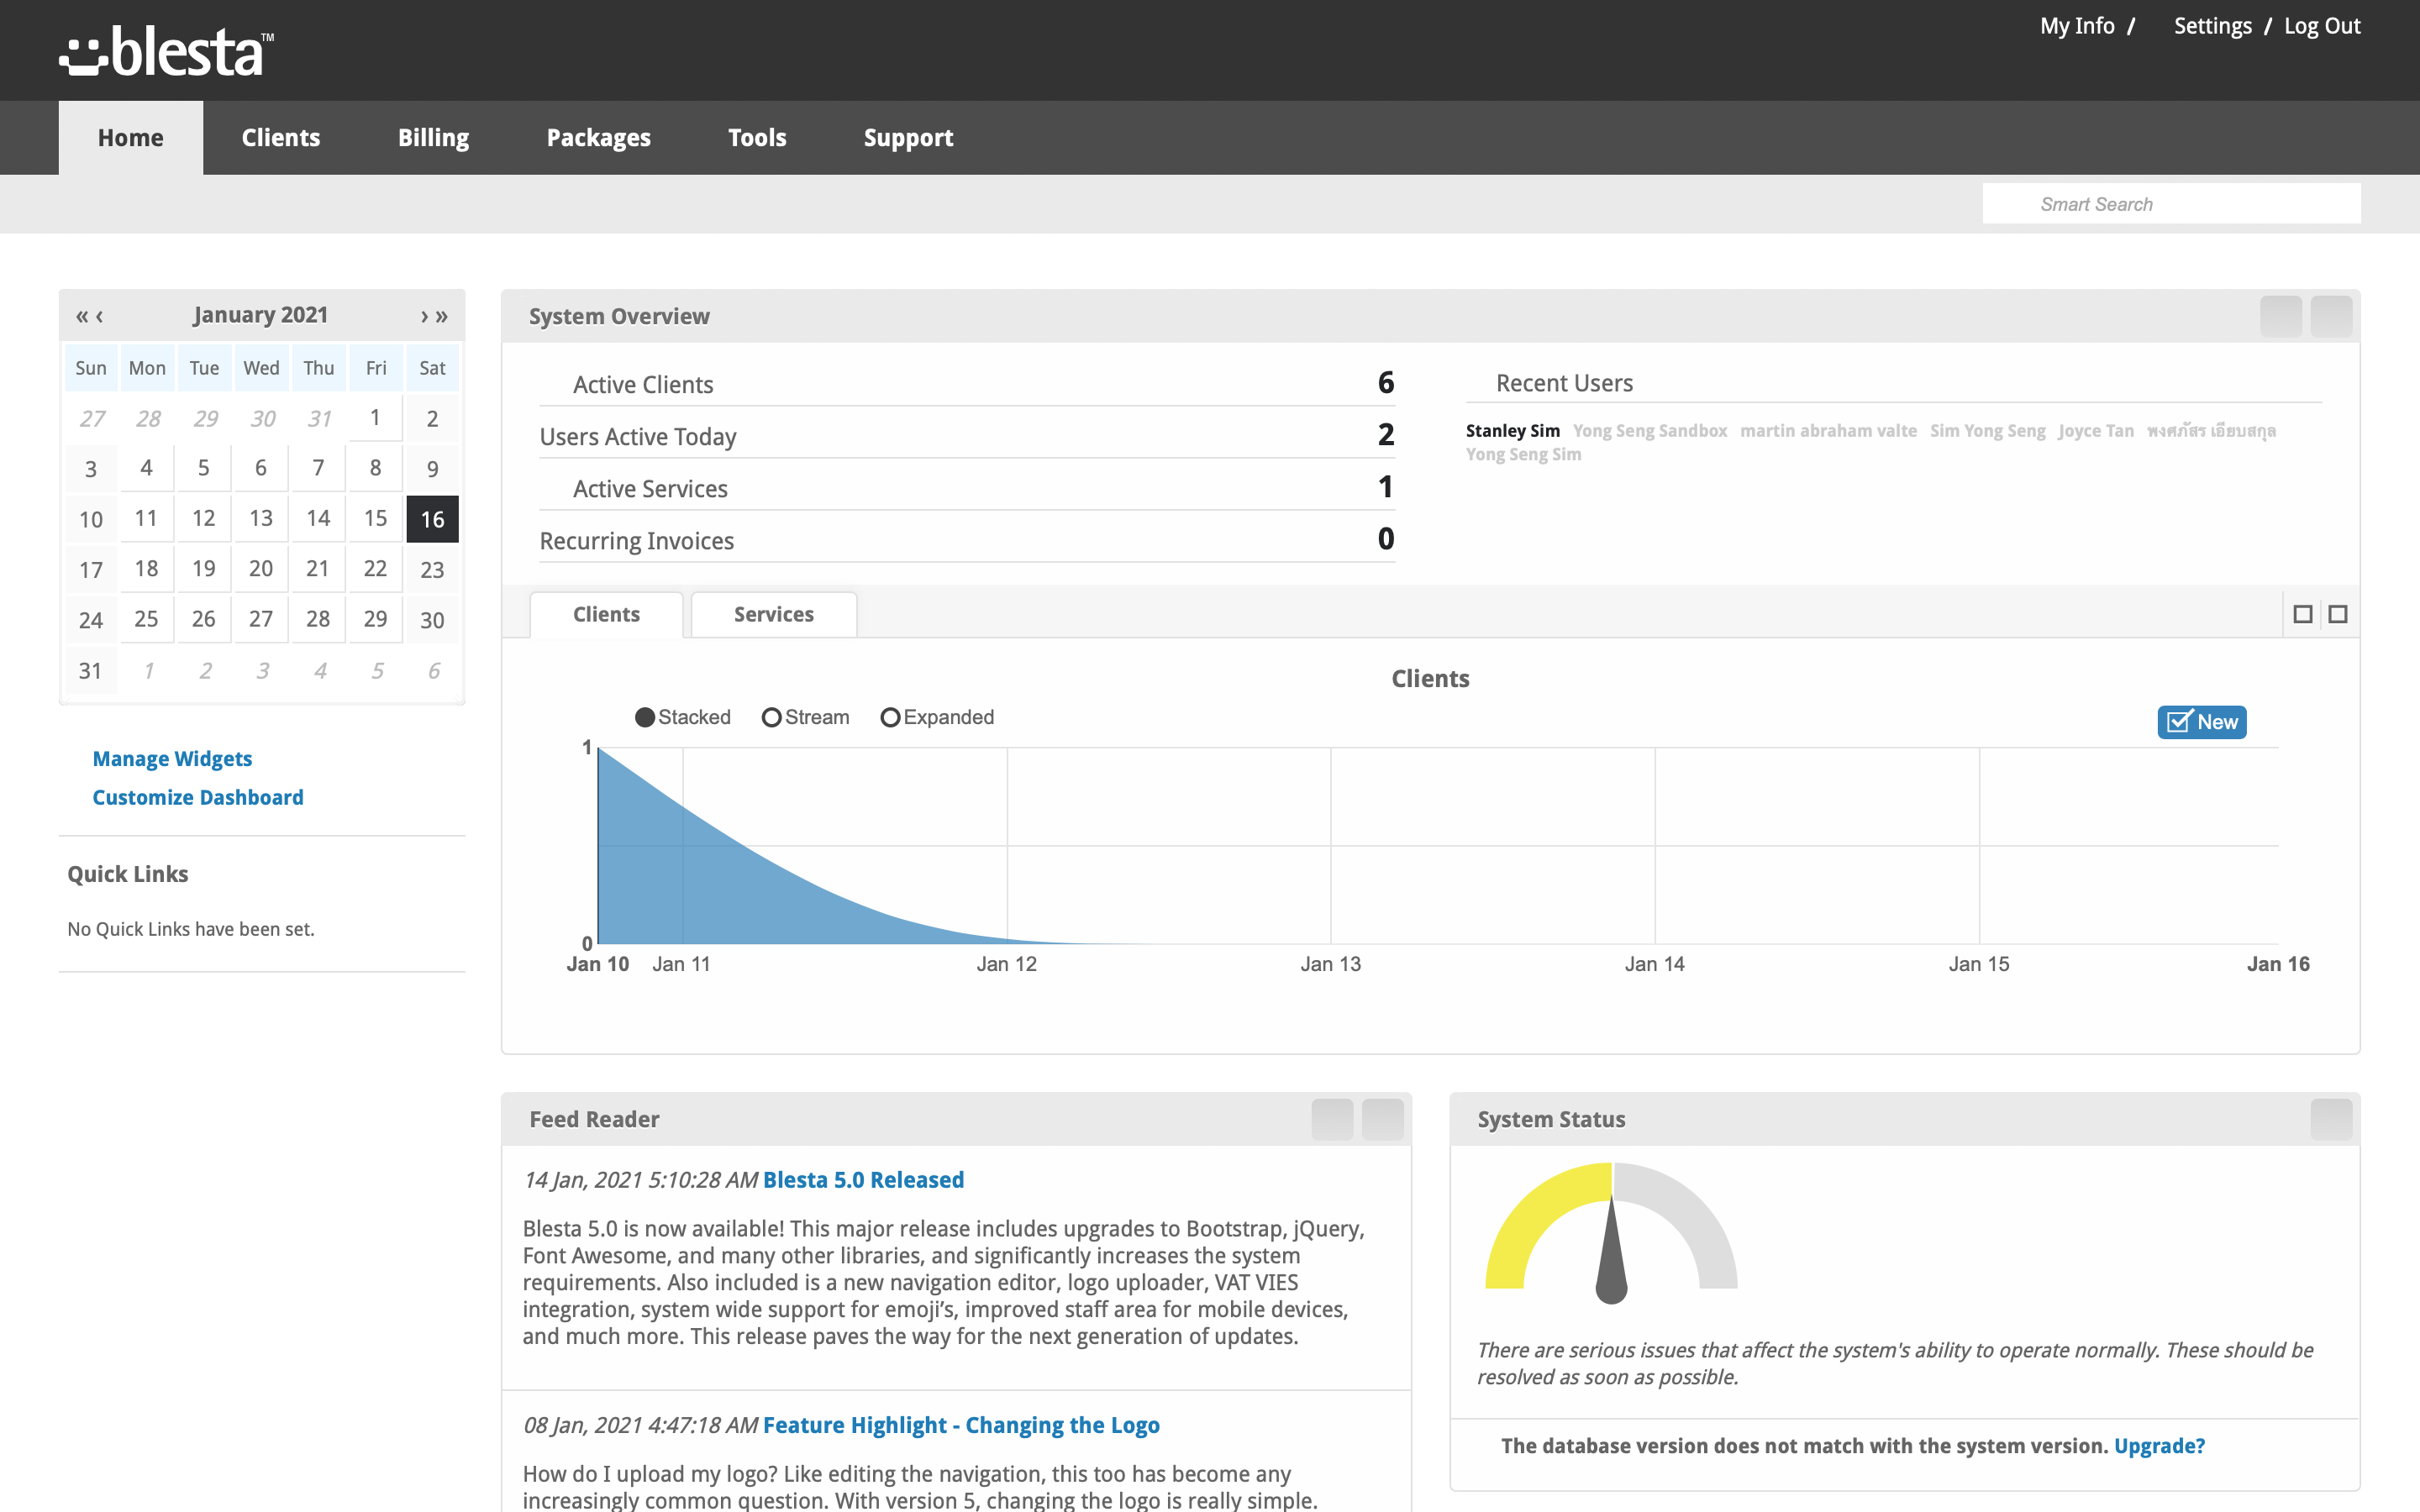This screenshot has height=1512, width=2420.
Task: Click the Users Active Today row label
Action: click(x=638, y=437)
